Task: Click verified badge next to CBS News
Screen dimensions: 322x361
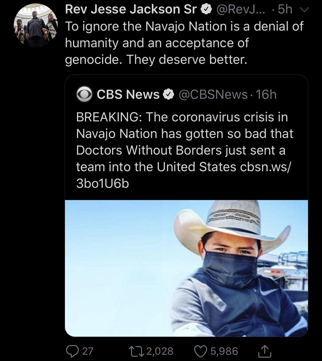Action: pos(169,95)
